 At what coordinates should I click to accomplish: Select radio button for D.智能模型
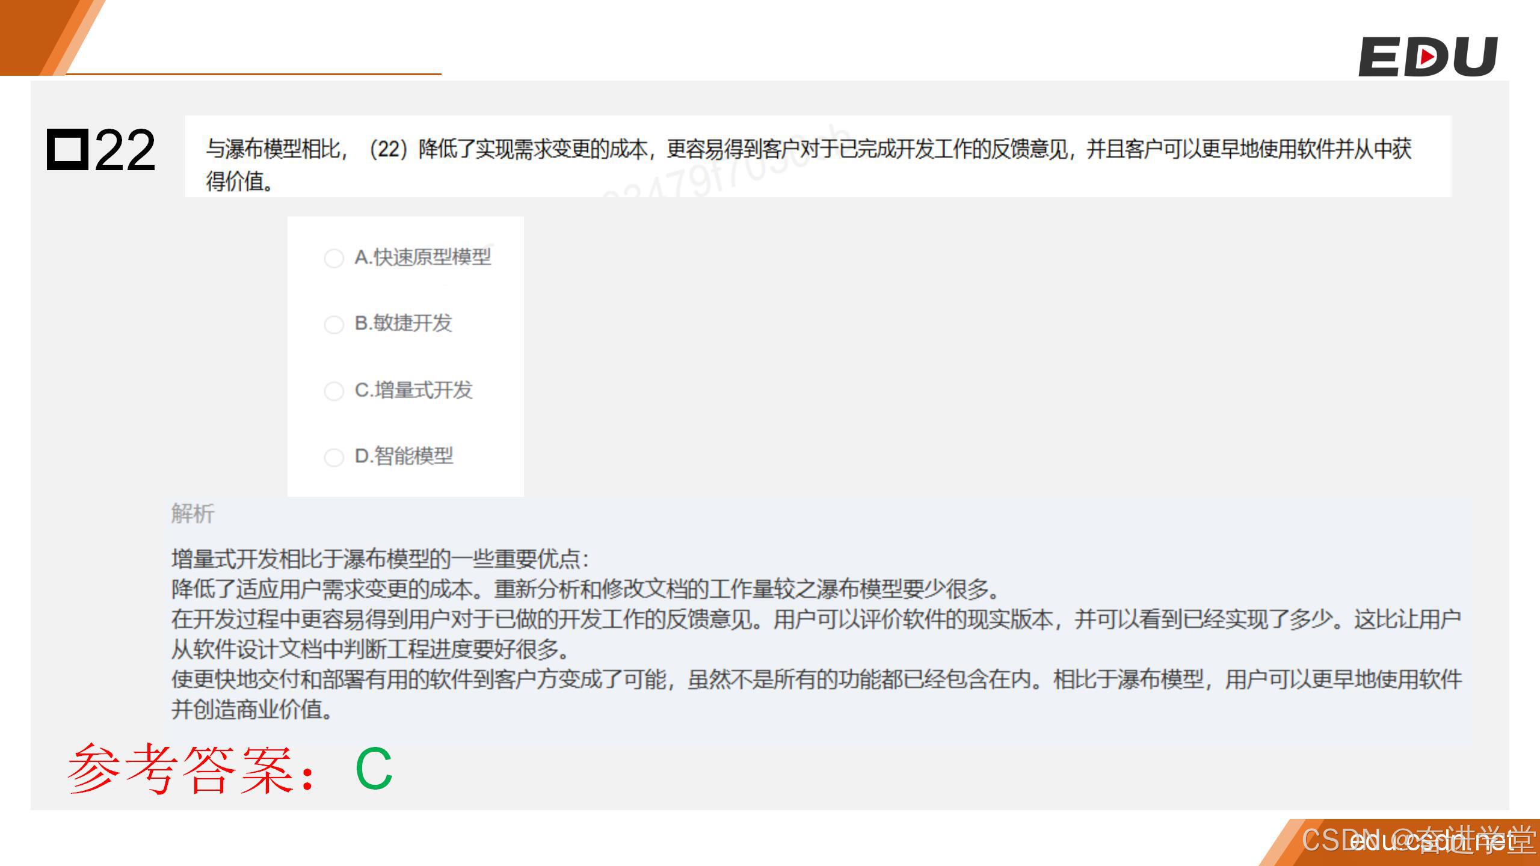click(334, 457)
